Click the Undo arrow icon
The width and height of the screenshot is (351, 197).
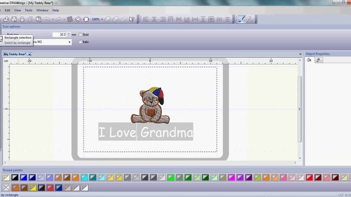[x=47, y=20]
